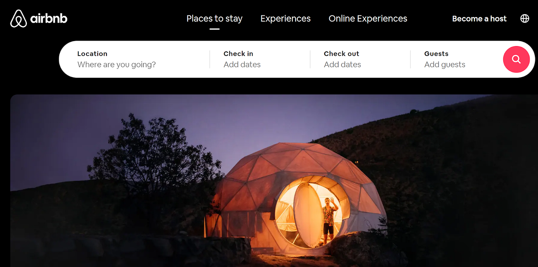538x267 pixels.
Task: Click the man waving in the dome doorway
Action: coord(329,219)
